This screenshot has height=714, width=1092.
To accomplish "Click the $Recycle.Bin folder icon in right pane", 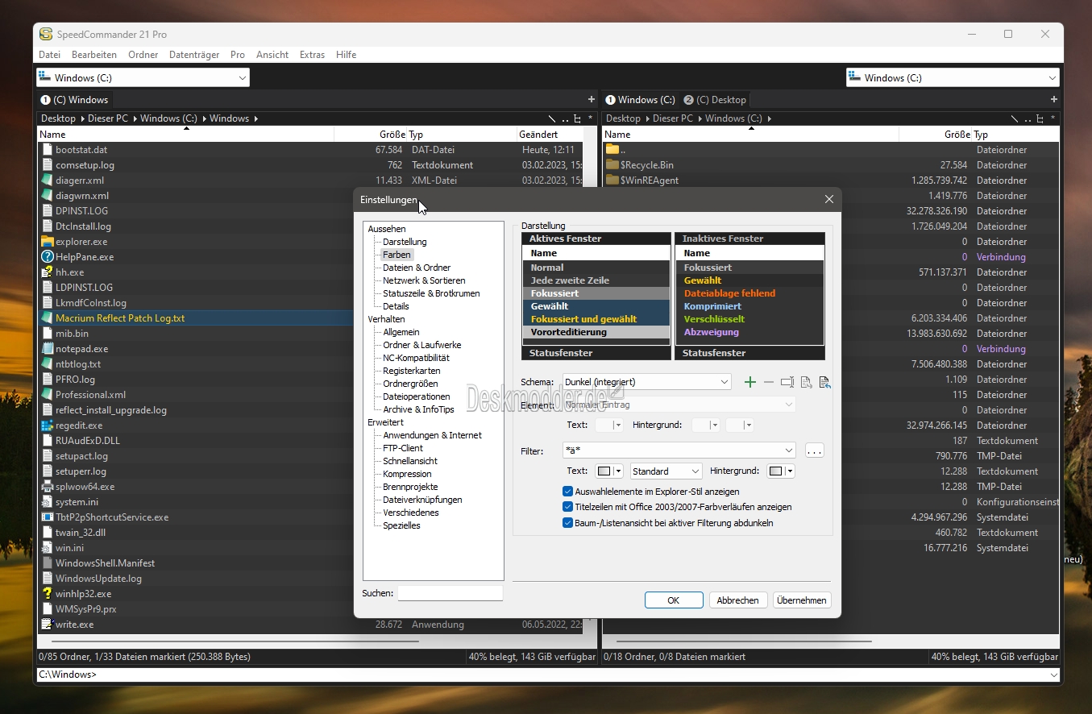I will pyautogui.click(x=612, y=165).
